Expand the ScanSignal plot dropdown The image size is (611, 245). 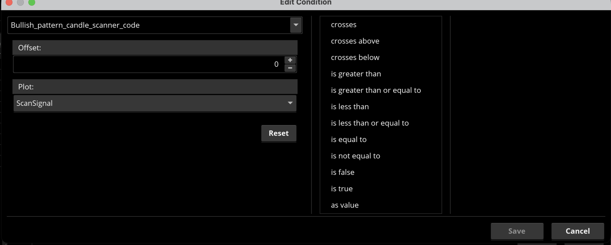[290, 103]
